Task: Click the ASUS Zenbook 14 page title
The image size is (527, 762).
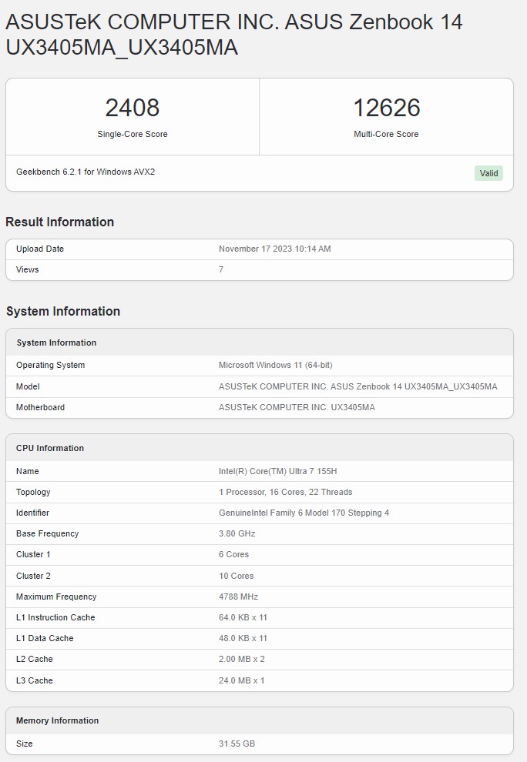Action: coord(234,35)
